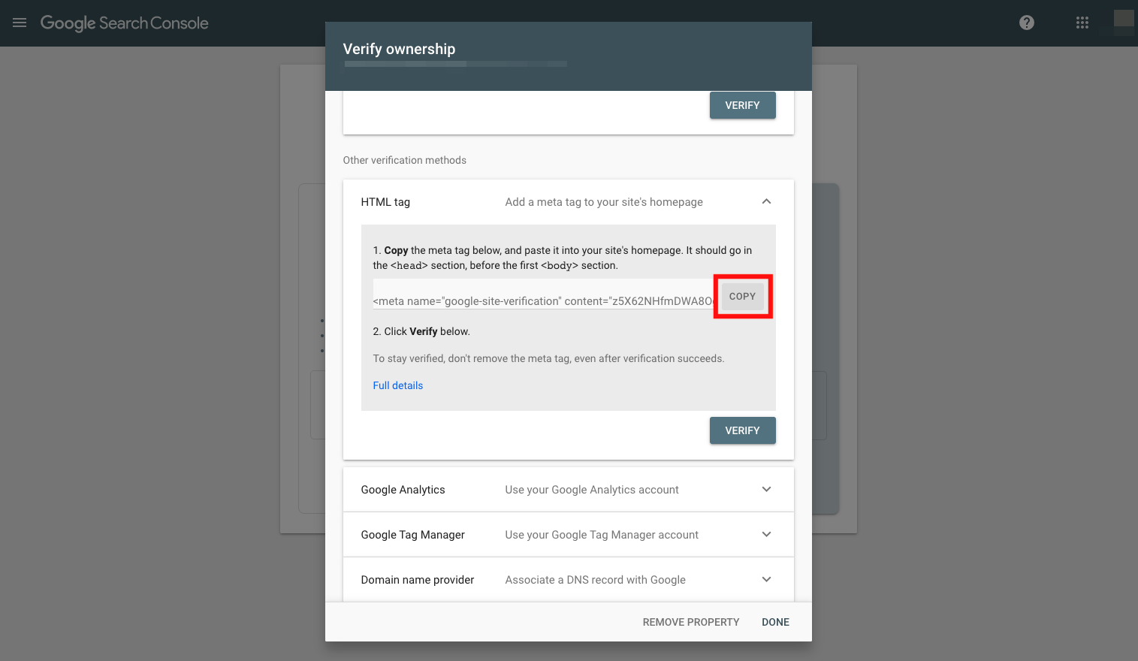
Task: Click VERIFY under the HTML tag section
Action: (x=742, y=430)
